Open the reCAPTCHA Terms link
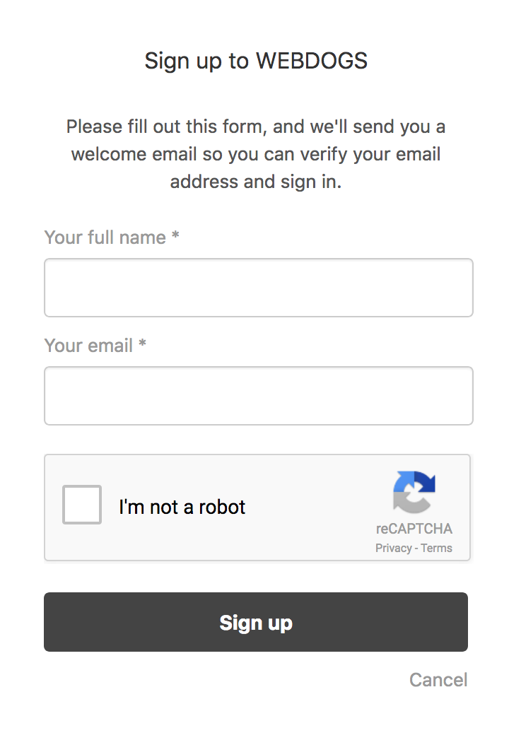The height and width of the screenshot is (745, 509). pyautogui.click(x=436, y=548)
